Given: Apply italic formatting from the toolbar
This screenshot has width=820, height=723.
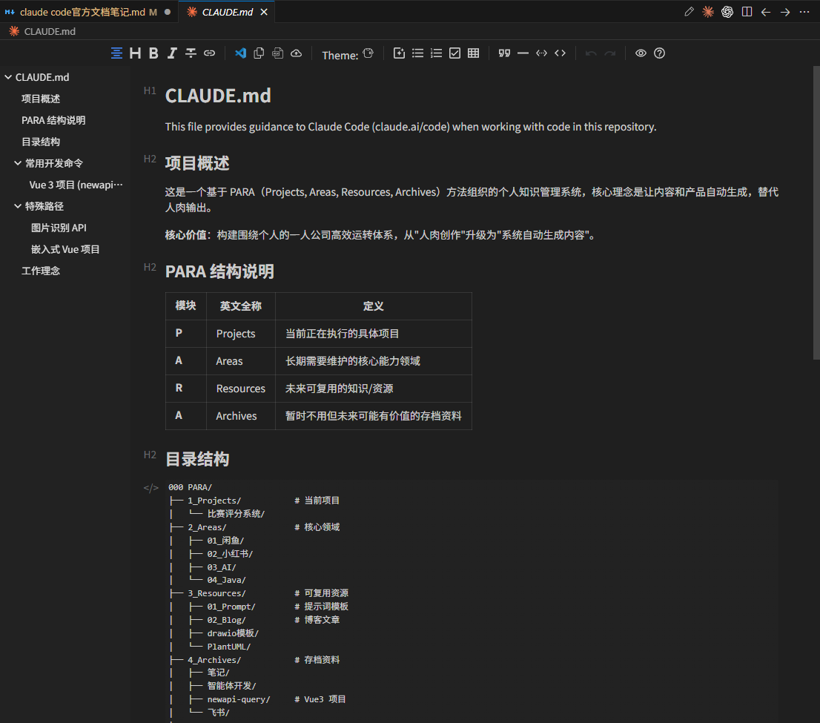Looking at the screenshot, I should pyautogui.click(x=172, y=53).
